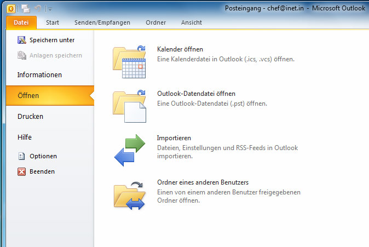Click the red Beenden exit icon
Screen dimensions: 369x247
22,171
